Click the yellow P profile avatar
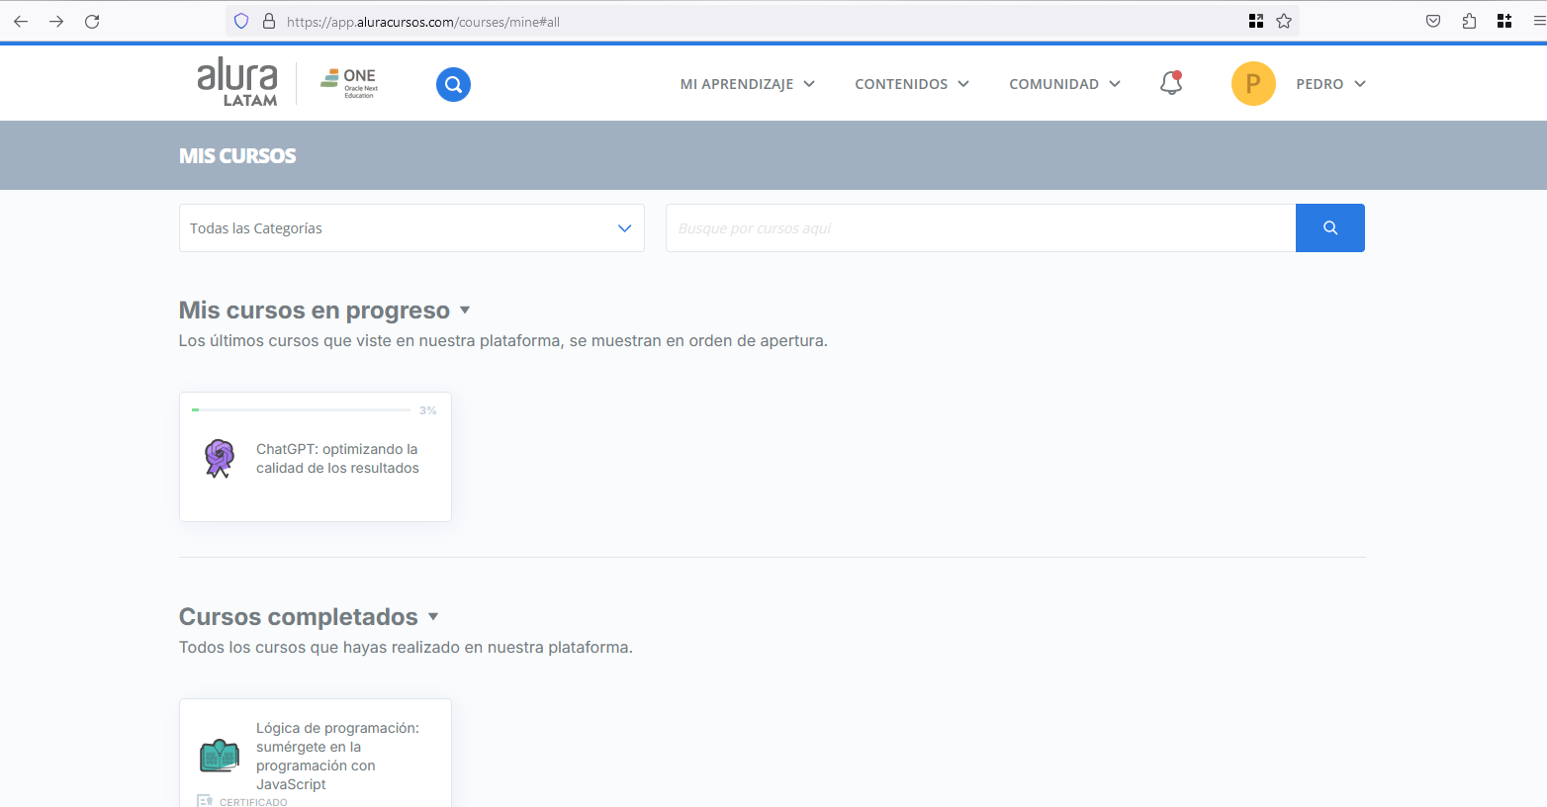 pos(1253,83)
